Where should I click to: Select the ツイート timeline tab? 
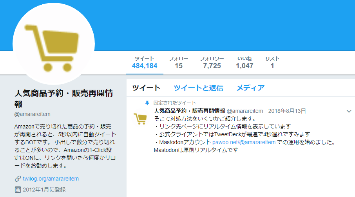click(146, 88)
